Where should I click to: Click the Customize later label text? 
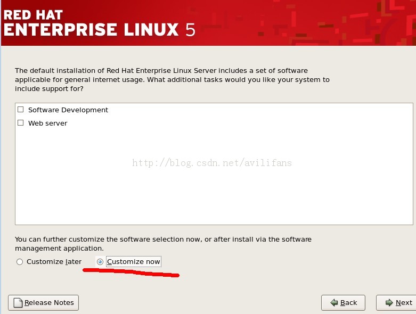point(54,262)
